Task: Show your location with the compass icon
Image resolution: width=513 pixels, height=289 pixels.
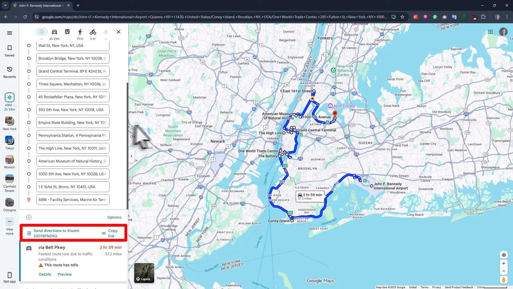Action: (504, 255)
